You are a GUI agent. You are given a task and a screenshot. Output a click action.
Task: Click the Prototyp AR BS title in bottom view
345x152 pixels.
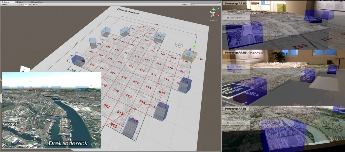pos(236,109)
